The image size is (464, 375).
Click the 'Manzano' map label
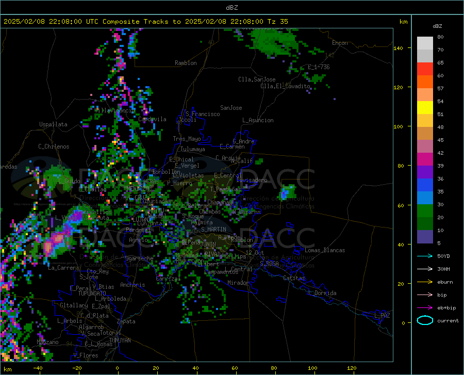pyautogui.click(x=47, y=342)
